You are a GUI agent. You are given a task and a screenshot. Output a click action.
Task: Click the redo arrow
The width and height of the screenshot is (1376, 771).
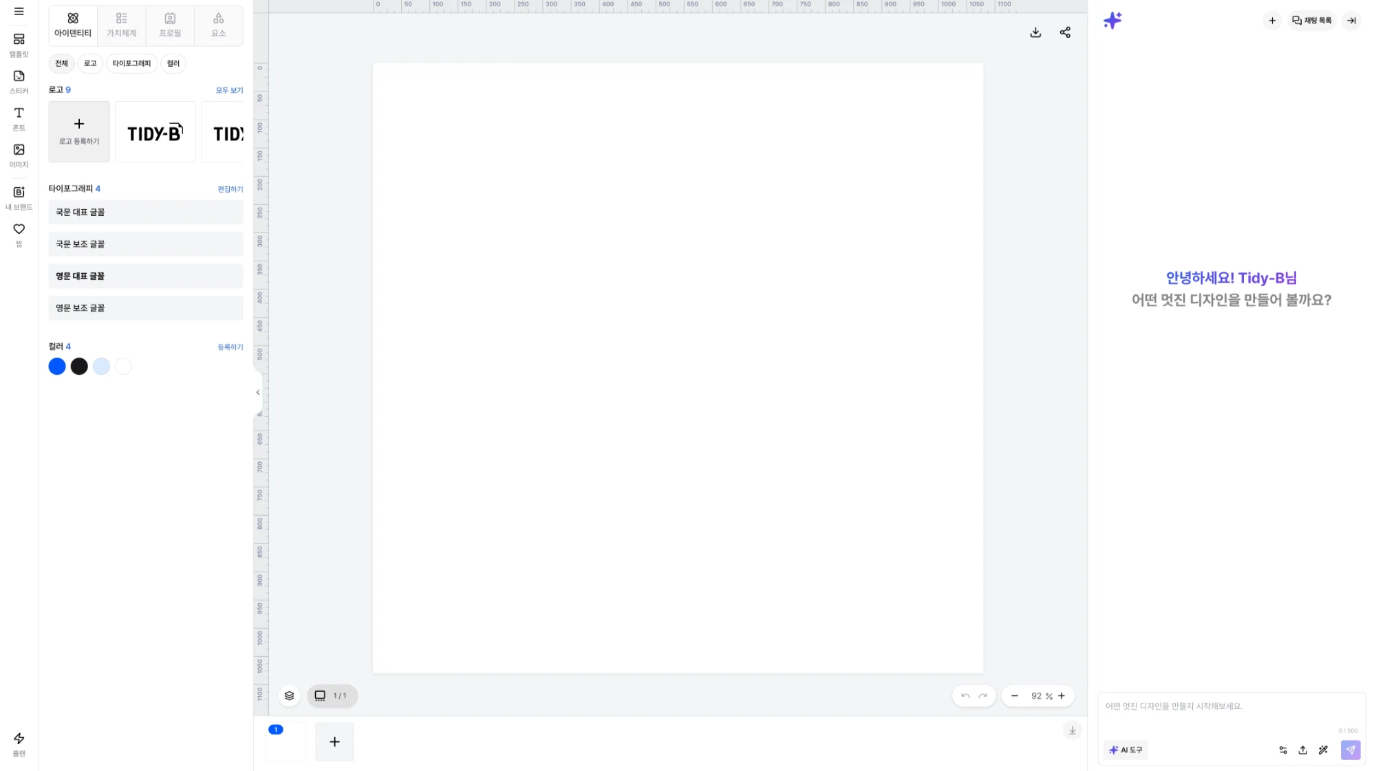983,696
